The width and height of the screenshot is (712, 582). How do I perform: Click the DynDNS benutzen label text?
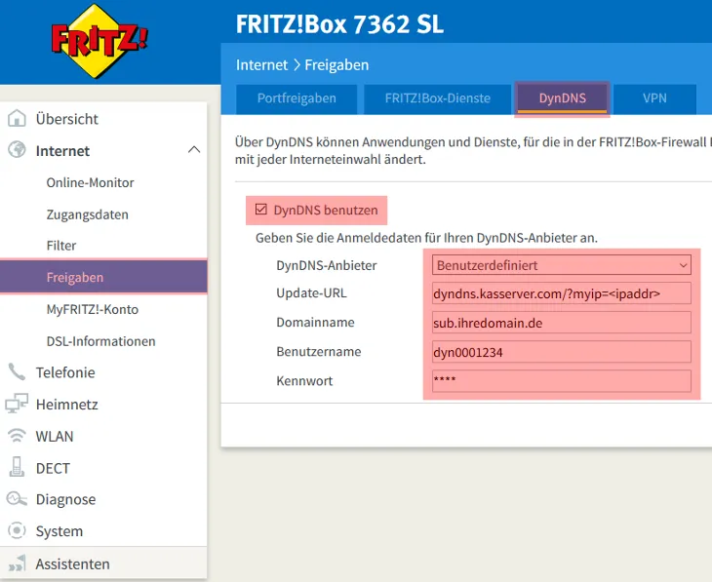tap(326, 211)
